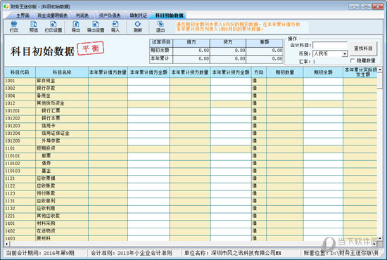Viewport: 387px width, 260px height.
Task: Click the 刷新 (Refresh) toolbar icon
Action: pyautogui.click(x=138, y=27)
